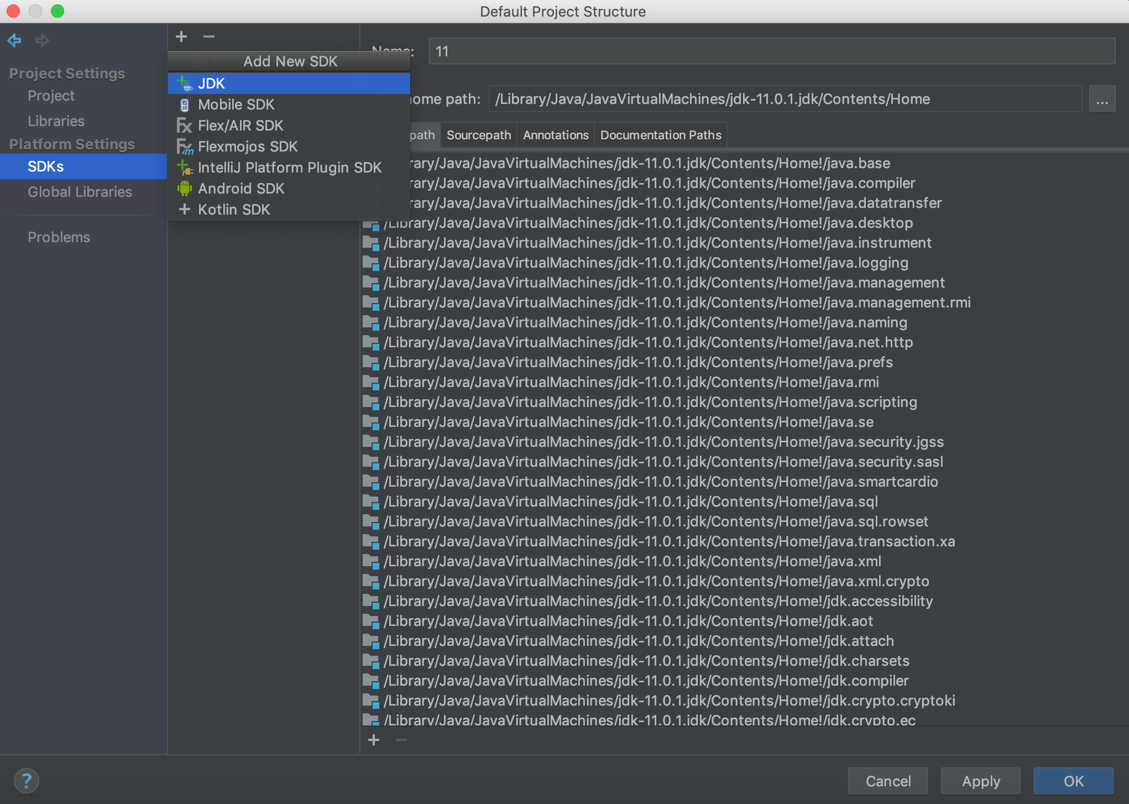This screenshot has height=804, width=1129.
Task: Open the Problems page
Action: coord(59,237)
